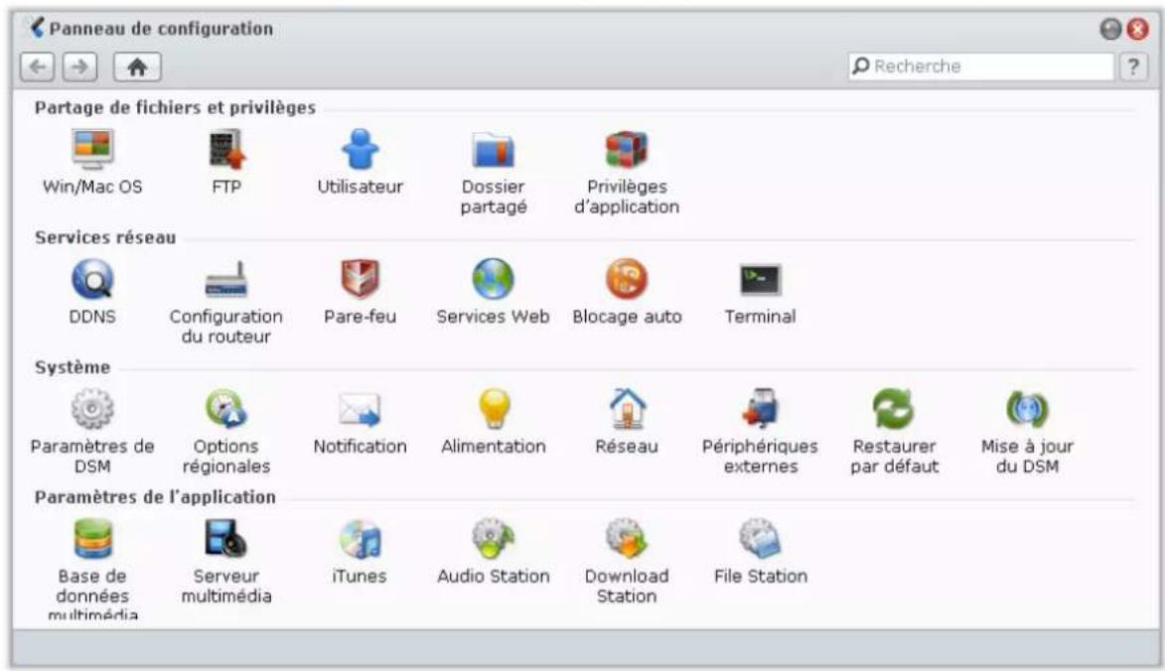Viewport: 1165px width, 671px height.
Task: Open the FTP settings icon
Action: [x=226, y=149]
